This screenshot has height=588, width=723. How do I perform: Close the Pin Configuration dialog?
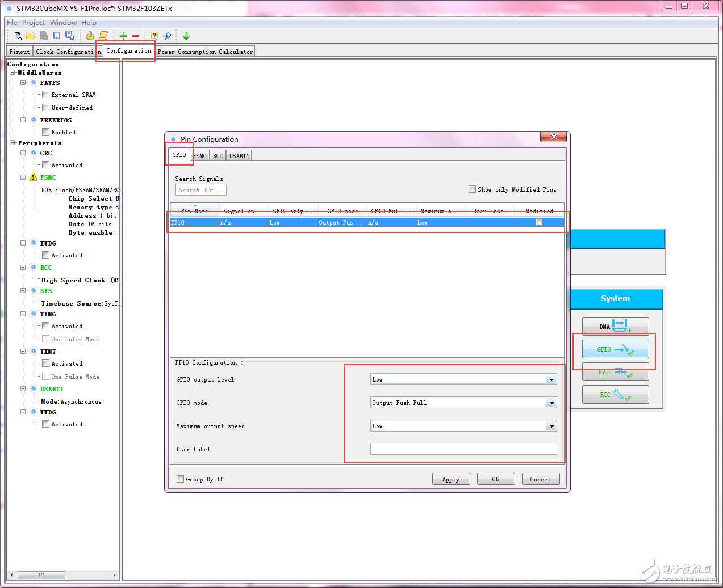553,137
